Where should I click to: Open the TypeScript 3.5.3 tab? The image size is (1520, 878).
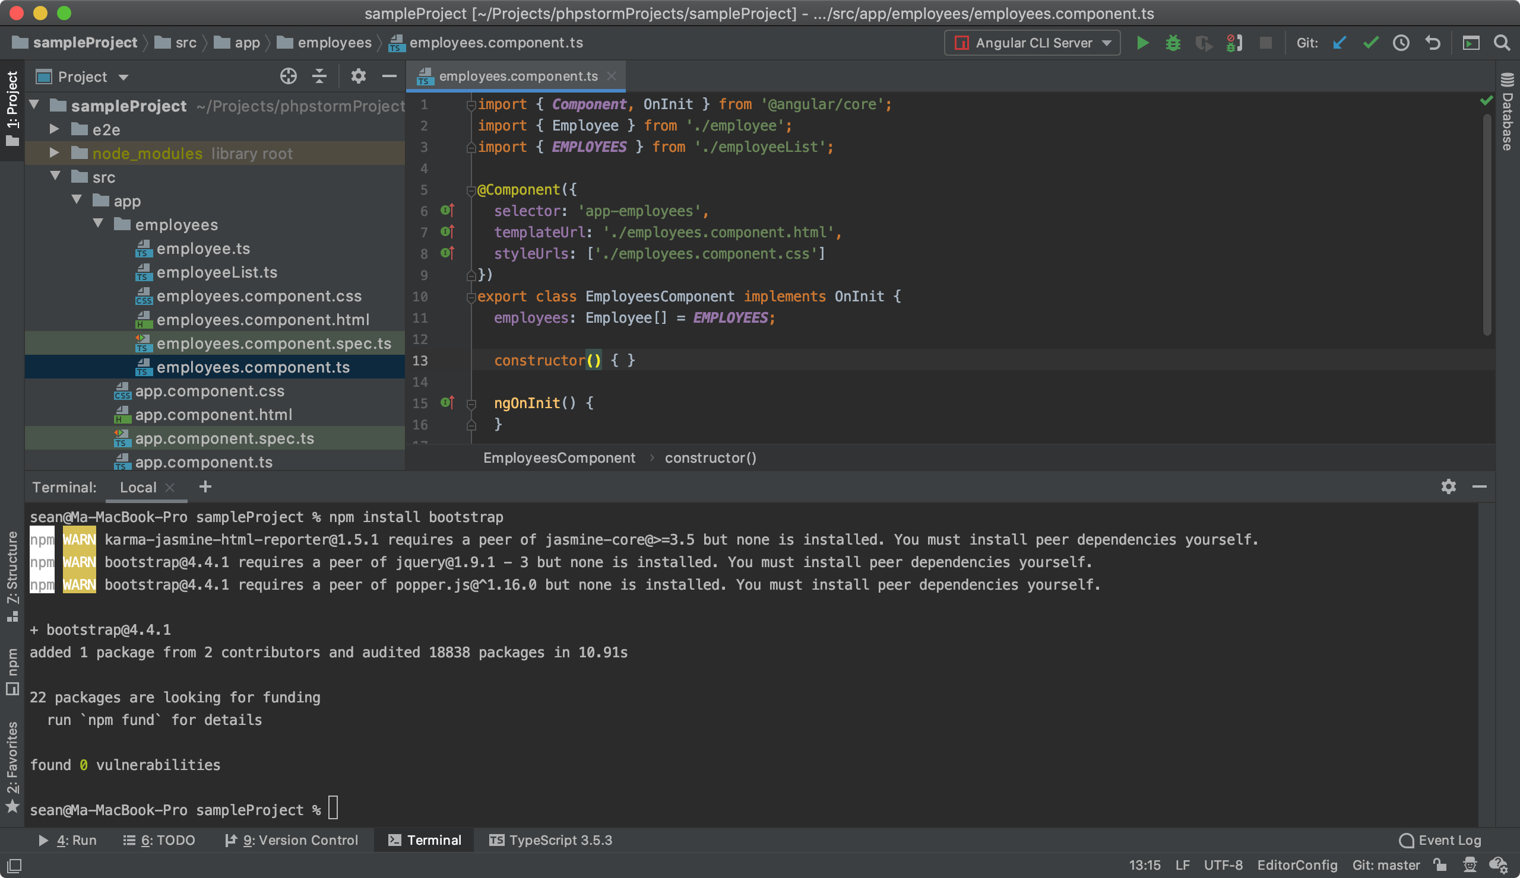(550, 840)
